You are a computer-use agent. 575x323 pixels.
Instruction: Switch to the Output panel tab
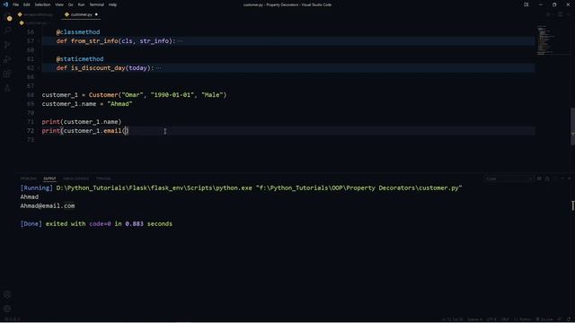49,179
